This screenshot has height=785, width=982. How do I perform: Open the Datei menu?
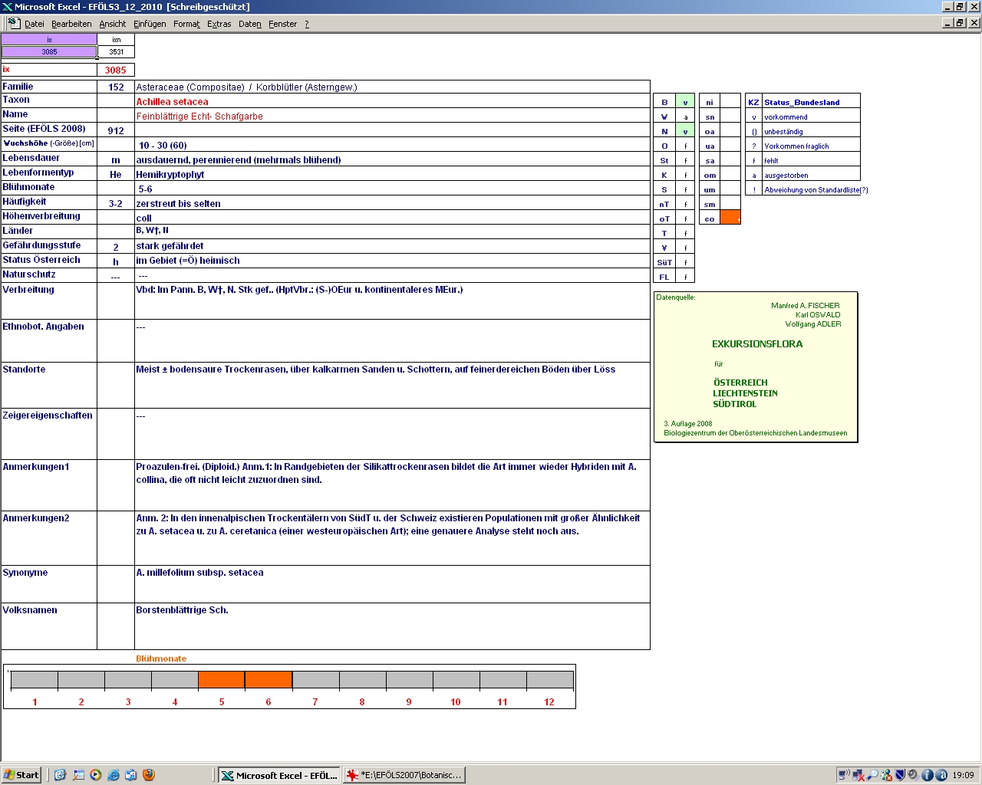tap(35, 24)
